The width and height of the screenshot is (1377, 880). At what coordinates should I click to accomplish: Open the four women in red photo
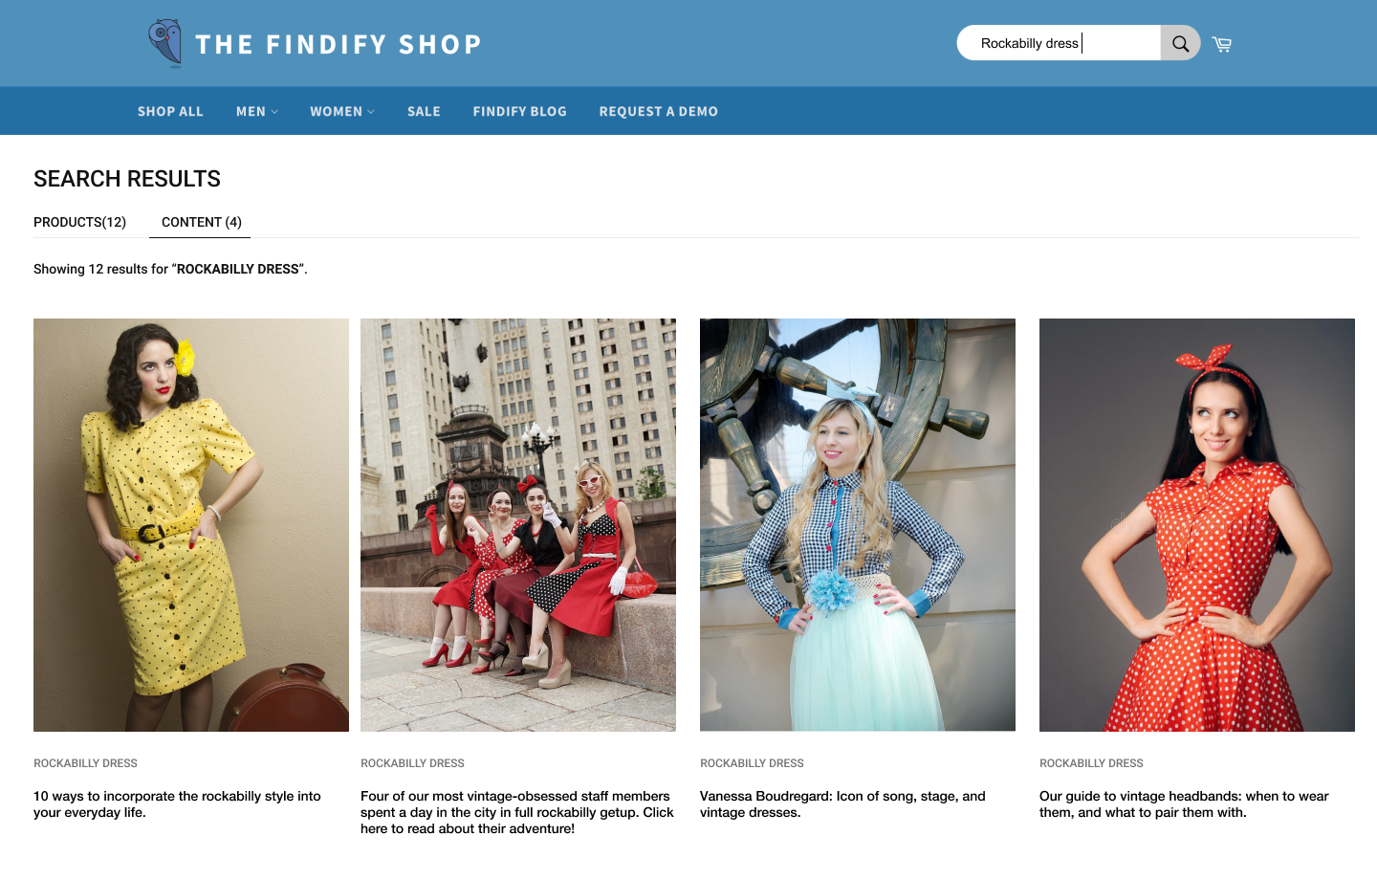pyautogui.click(x=518, y=525)
